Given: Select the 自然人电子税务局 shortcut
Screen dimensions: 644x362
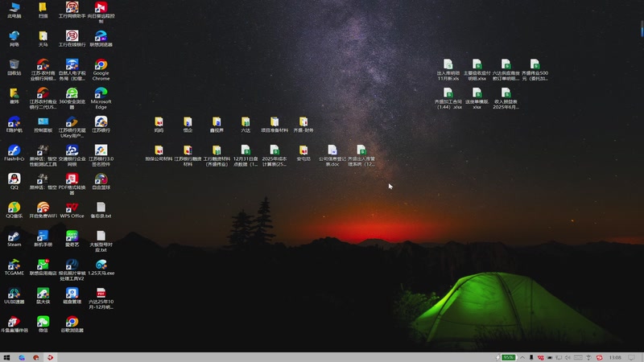Looking at the screenshot, I should point(72,69).
